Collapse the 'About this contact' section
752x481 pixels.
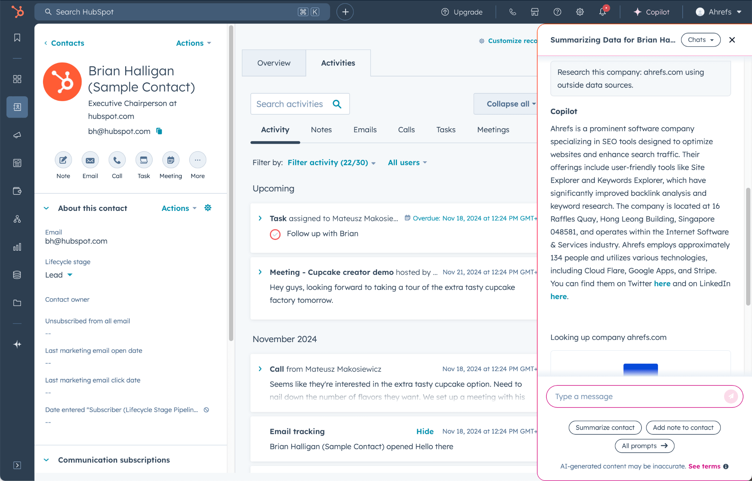click(x=47, y=208)
